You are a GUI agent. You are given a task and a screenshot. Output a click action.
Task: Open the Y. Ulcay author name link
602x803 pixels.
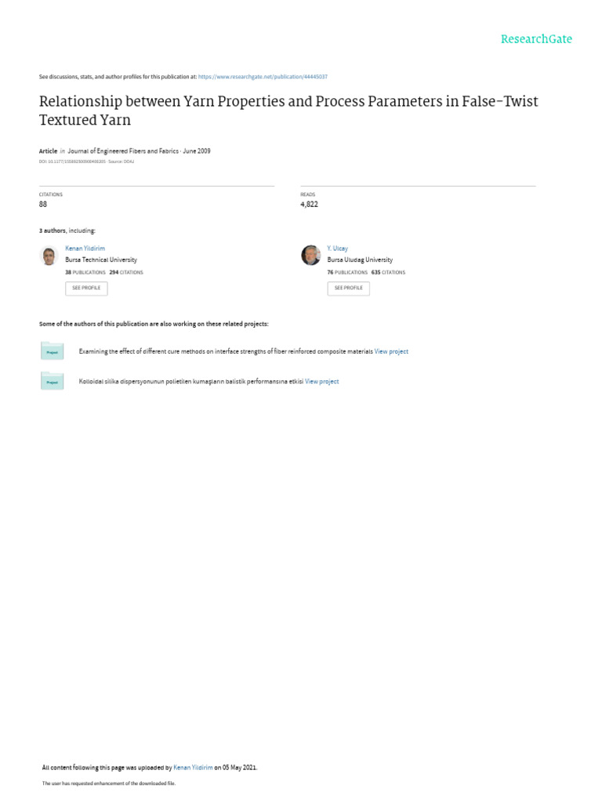[337, 248]
